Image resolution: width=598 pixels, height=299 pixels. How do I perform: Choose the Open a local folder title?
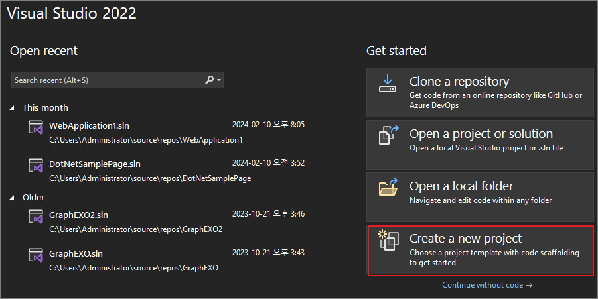(x=461, y=186)
